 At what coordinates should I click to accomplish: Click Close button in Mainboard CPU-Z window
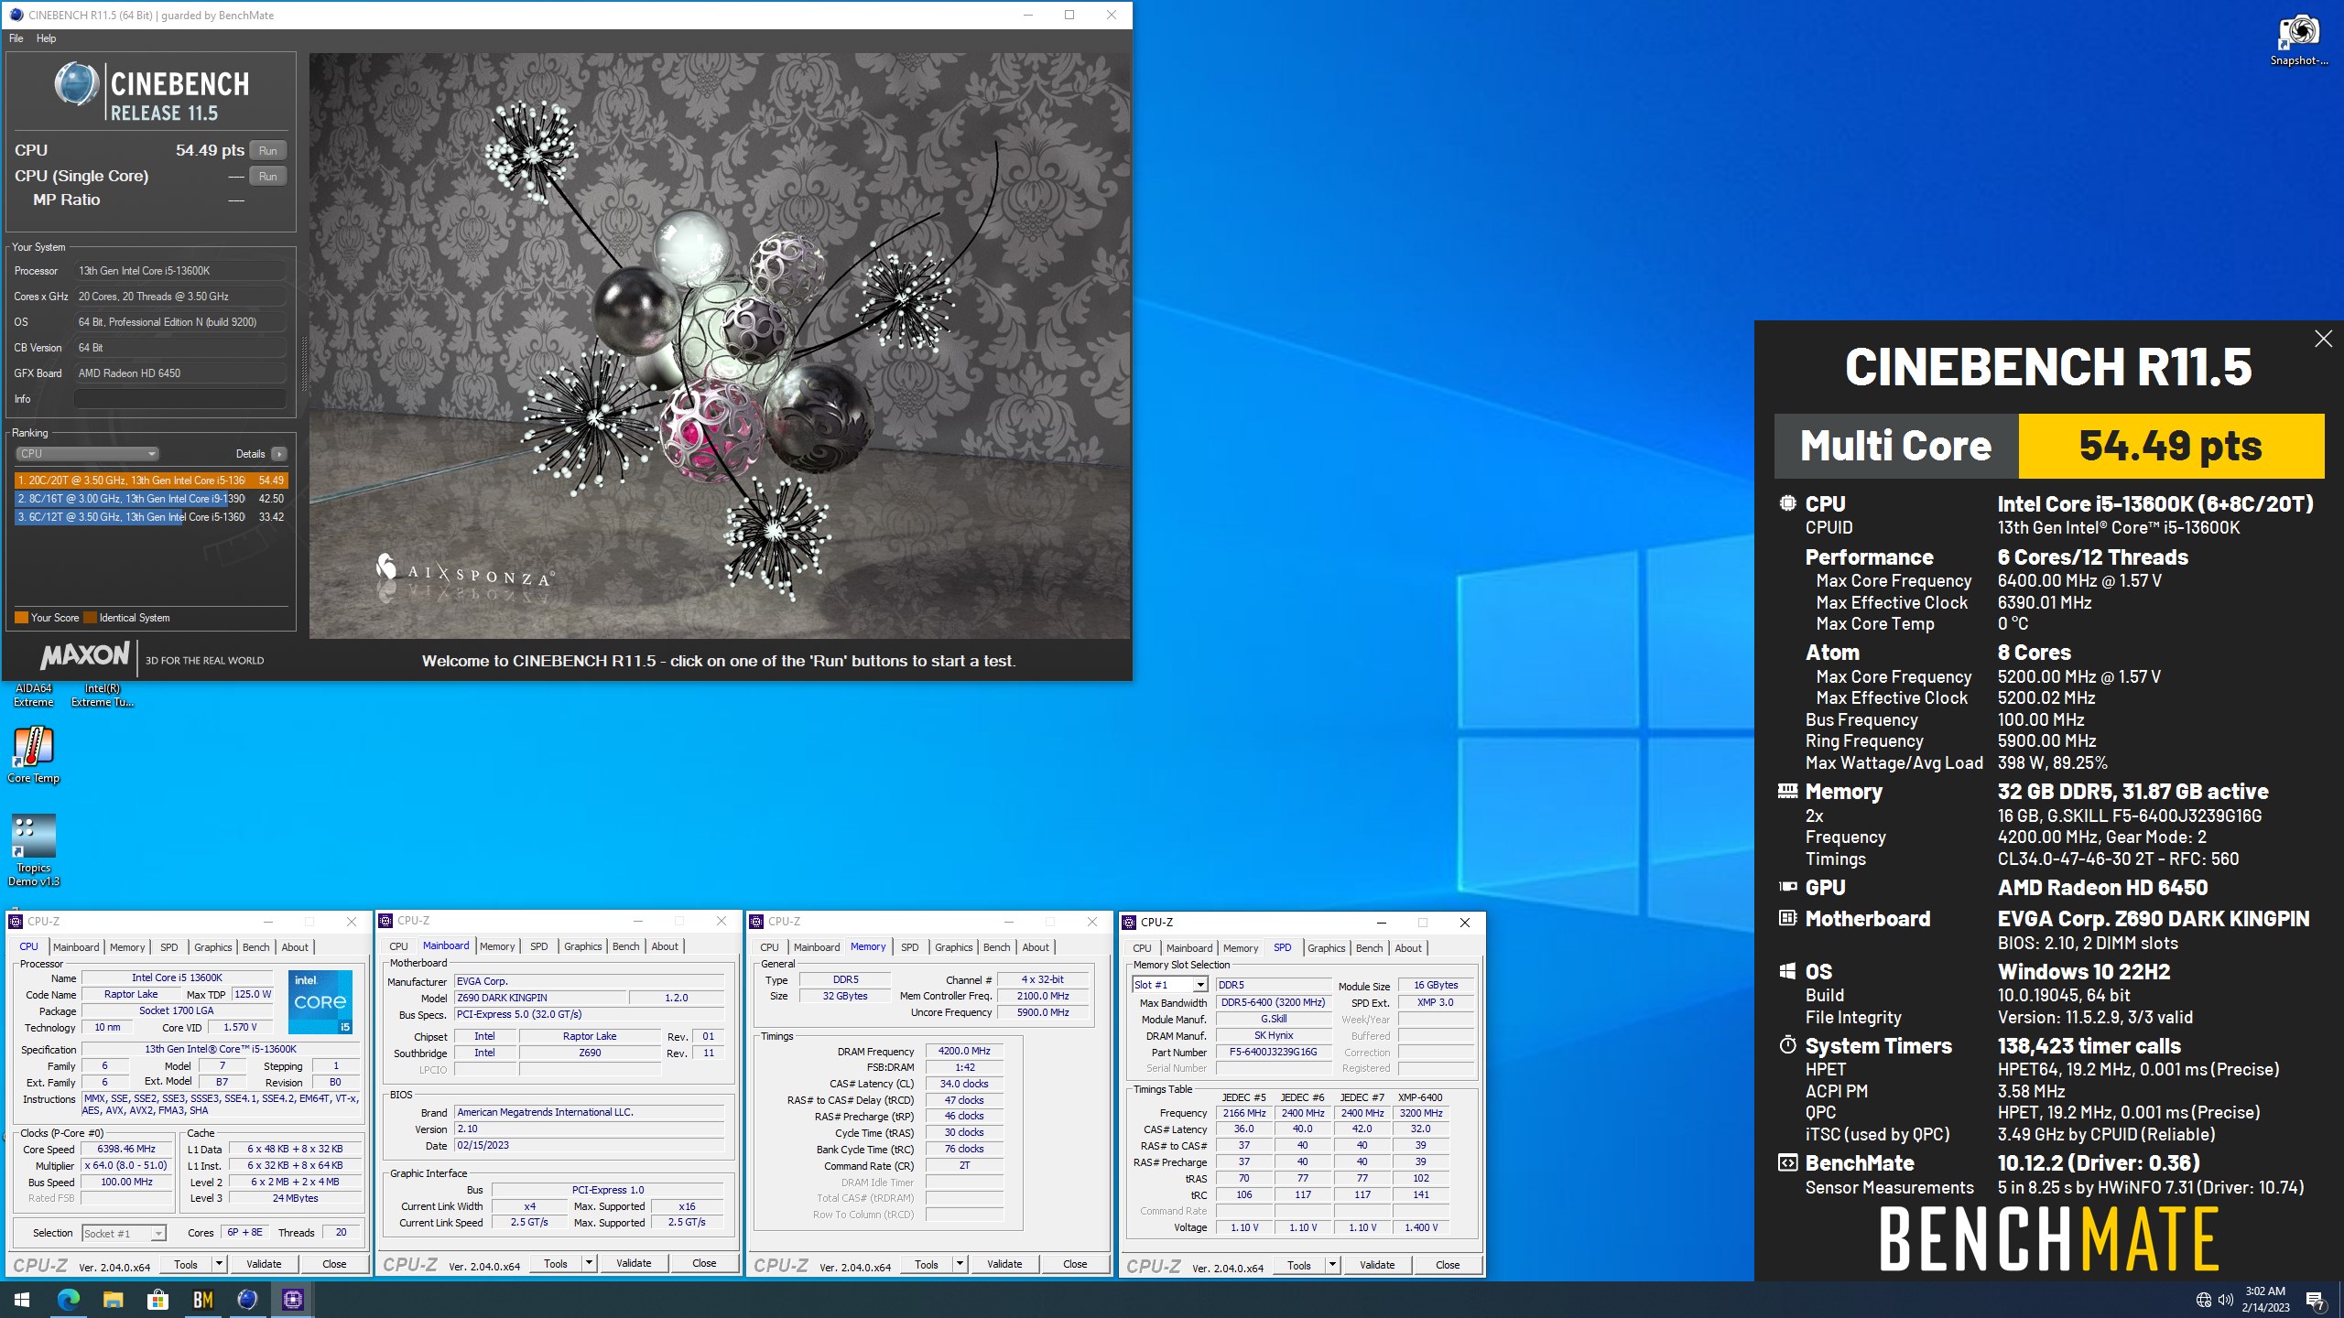pos(704,1263)
